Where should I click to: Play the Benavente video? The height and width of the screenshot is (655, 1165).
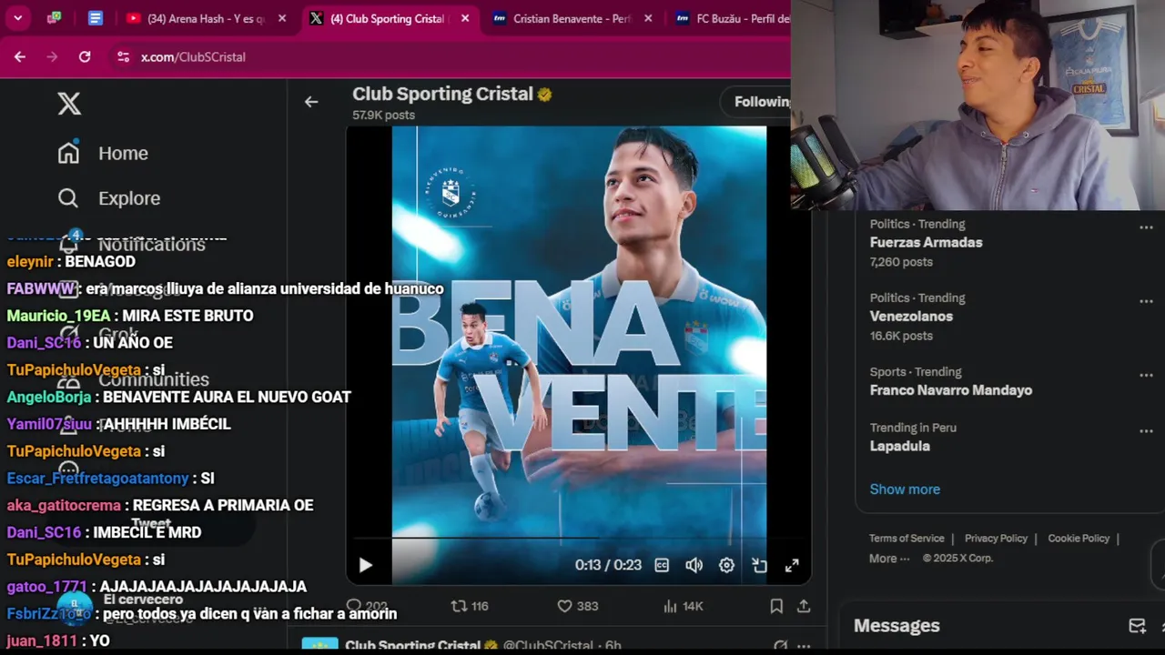(365, 565)
